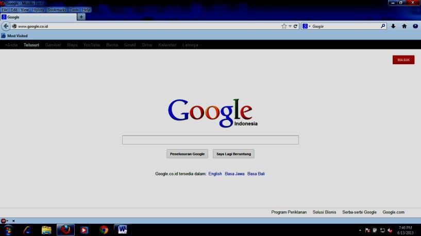The height and width of the screenshot is (236, 421).
Task: Open Kalender in the Google bar
Action: [x=167, y=45]
